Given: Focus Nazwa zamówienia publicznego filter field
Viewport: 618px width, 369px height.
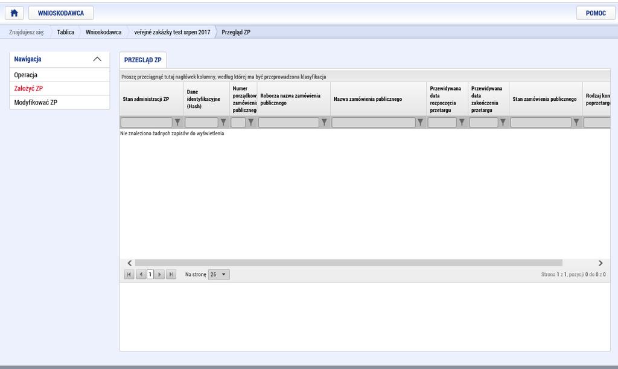Looking at the screenshot, I should coord(374,122).
